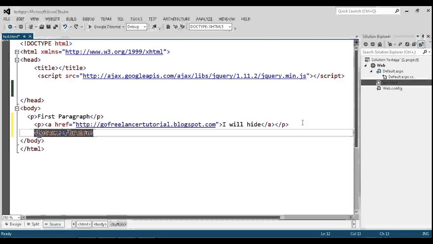Click Solution Explorer Pending Changes Filter icon
Image resolution: width=433 pixels, height=244 pixels.
click(x=390, y=44)
